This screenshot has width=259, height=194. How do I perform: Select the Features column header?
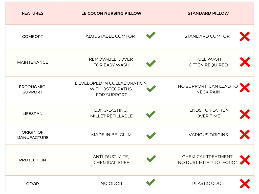pos(32,13)
